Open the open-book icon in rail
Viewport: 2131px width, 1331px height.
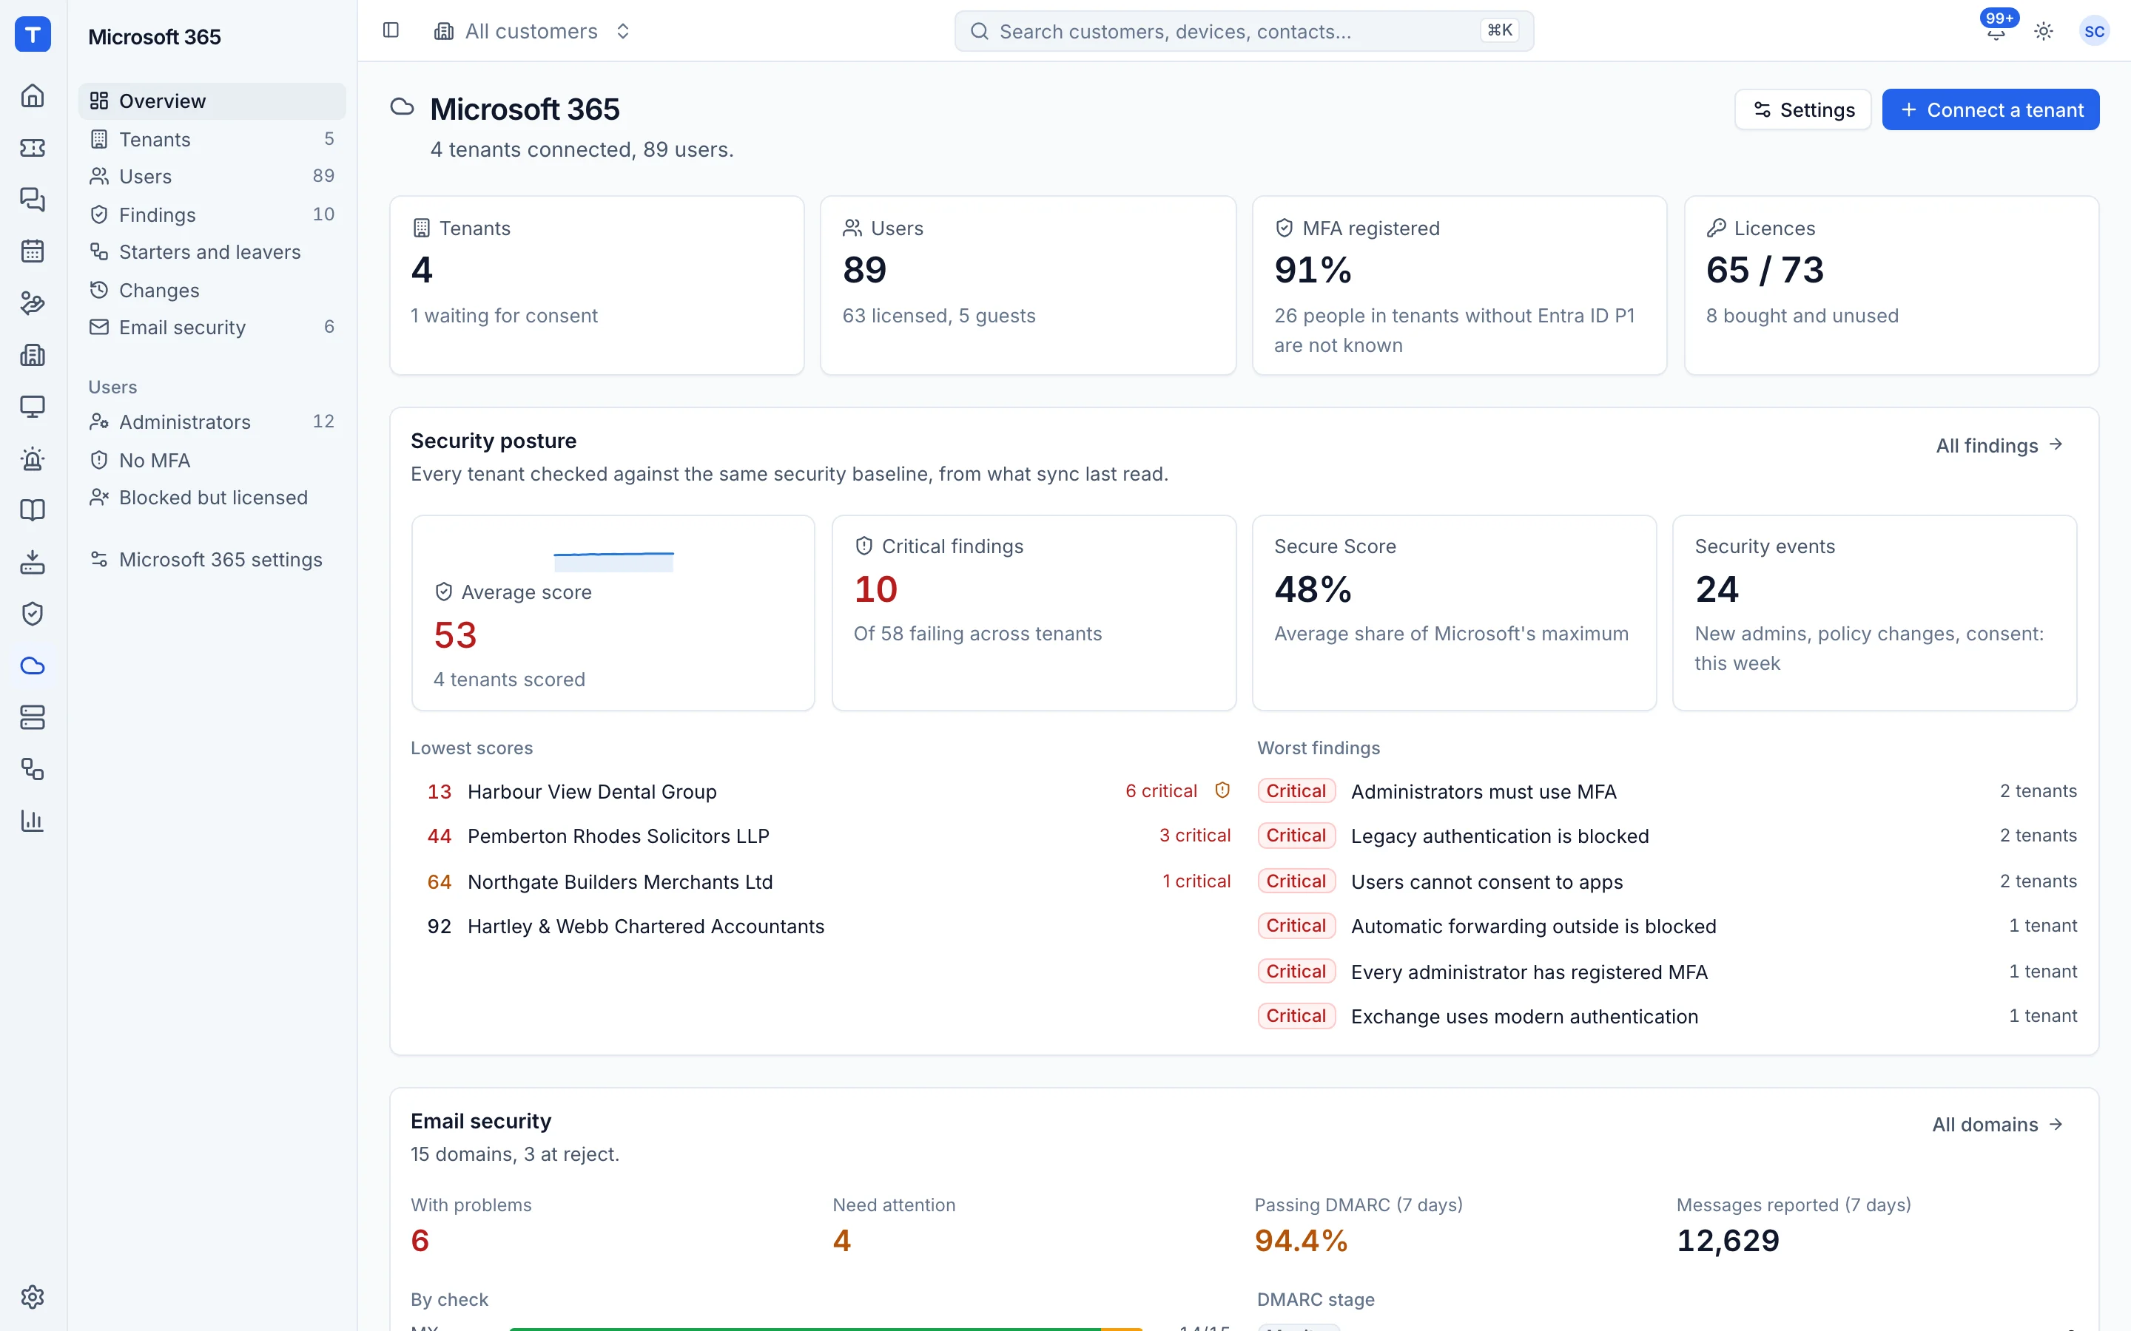point(33,509)
